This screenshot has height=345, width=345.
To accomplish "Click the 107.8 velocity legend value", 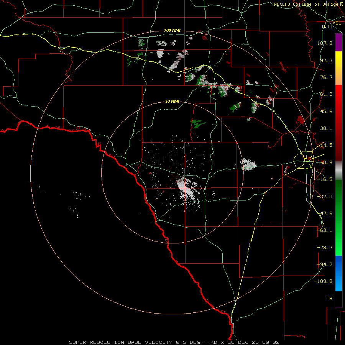I will tap(325, 43).
